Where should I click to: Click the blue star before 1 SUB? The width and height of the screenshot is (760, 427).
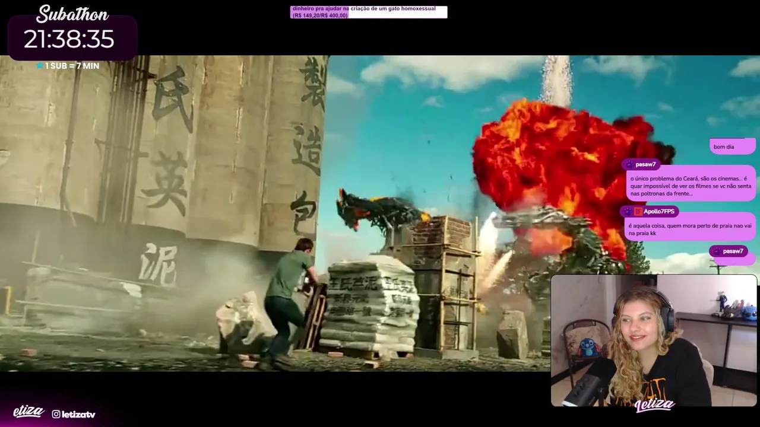tap(40, 66)
